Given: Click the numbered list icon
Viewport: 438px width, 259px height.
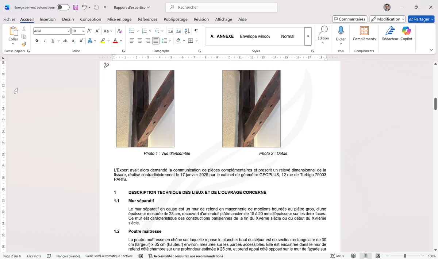Looking at the screenshot, I should 144,31.
